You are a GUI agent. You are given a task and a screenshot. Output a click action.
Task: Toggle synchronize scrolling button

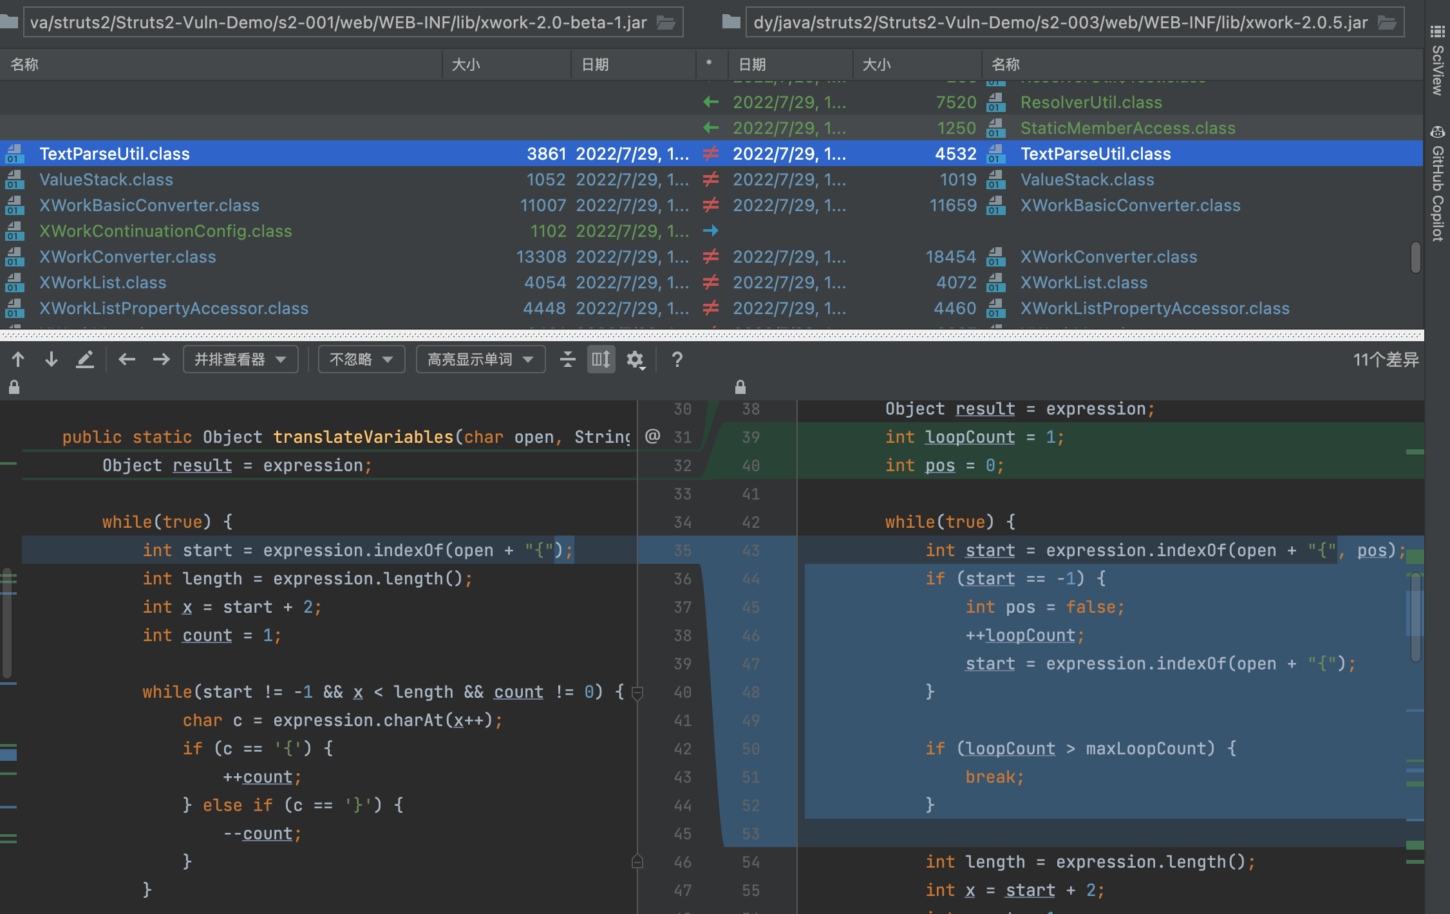click(601, 359)
